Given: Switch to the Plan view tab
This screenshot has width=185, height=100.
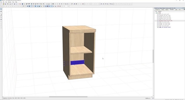Looking at the screenshot, I should [x=13, y=98].
